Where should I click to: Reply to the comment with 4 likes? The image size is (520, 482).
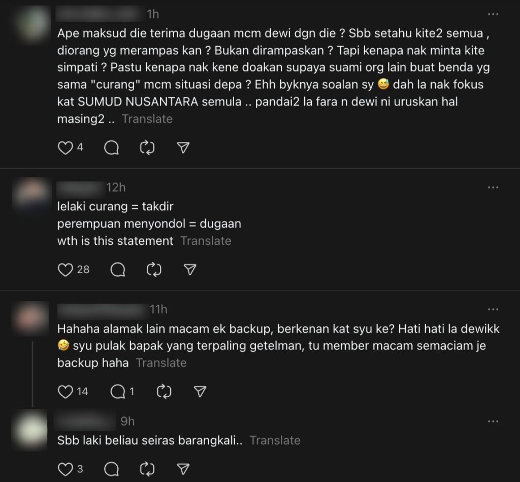coord(111,147)
